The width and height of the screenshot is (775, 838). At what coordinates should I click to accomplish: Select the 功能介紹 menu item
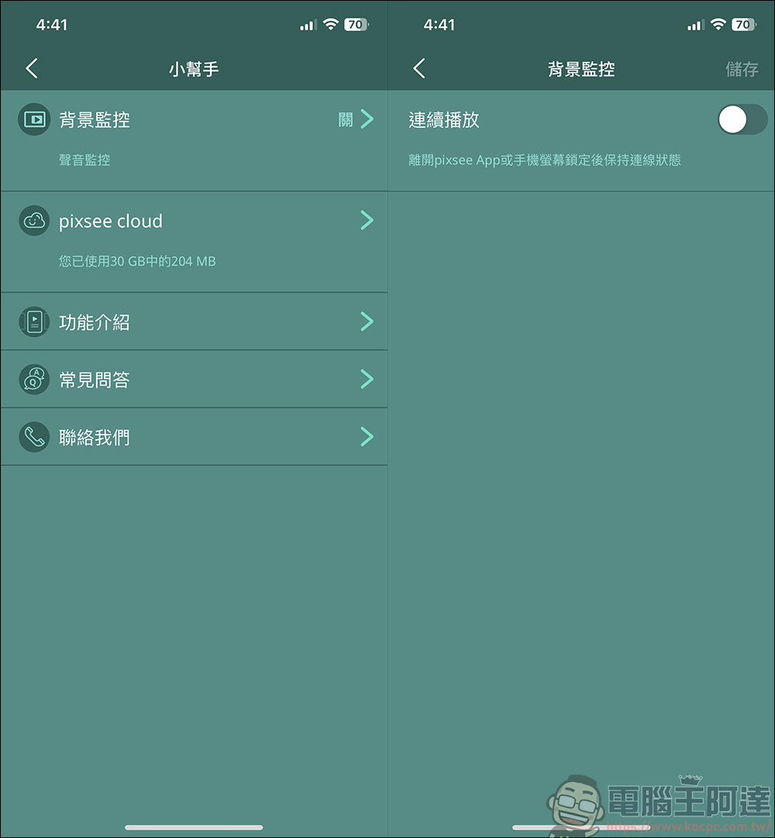coord(194,321)
